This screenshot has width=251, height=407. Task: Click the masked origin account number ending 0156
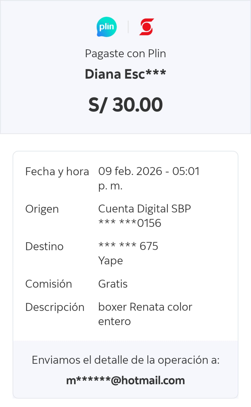[130, 223]
